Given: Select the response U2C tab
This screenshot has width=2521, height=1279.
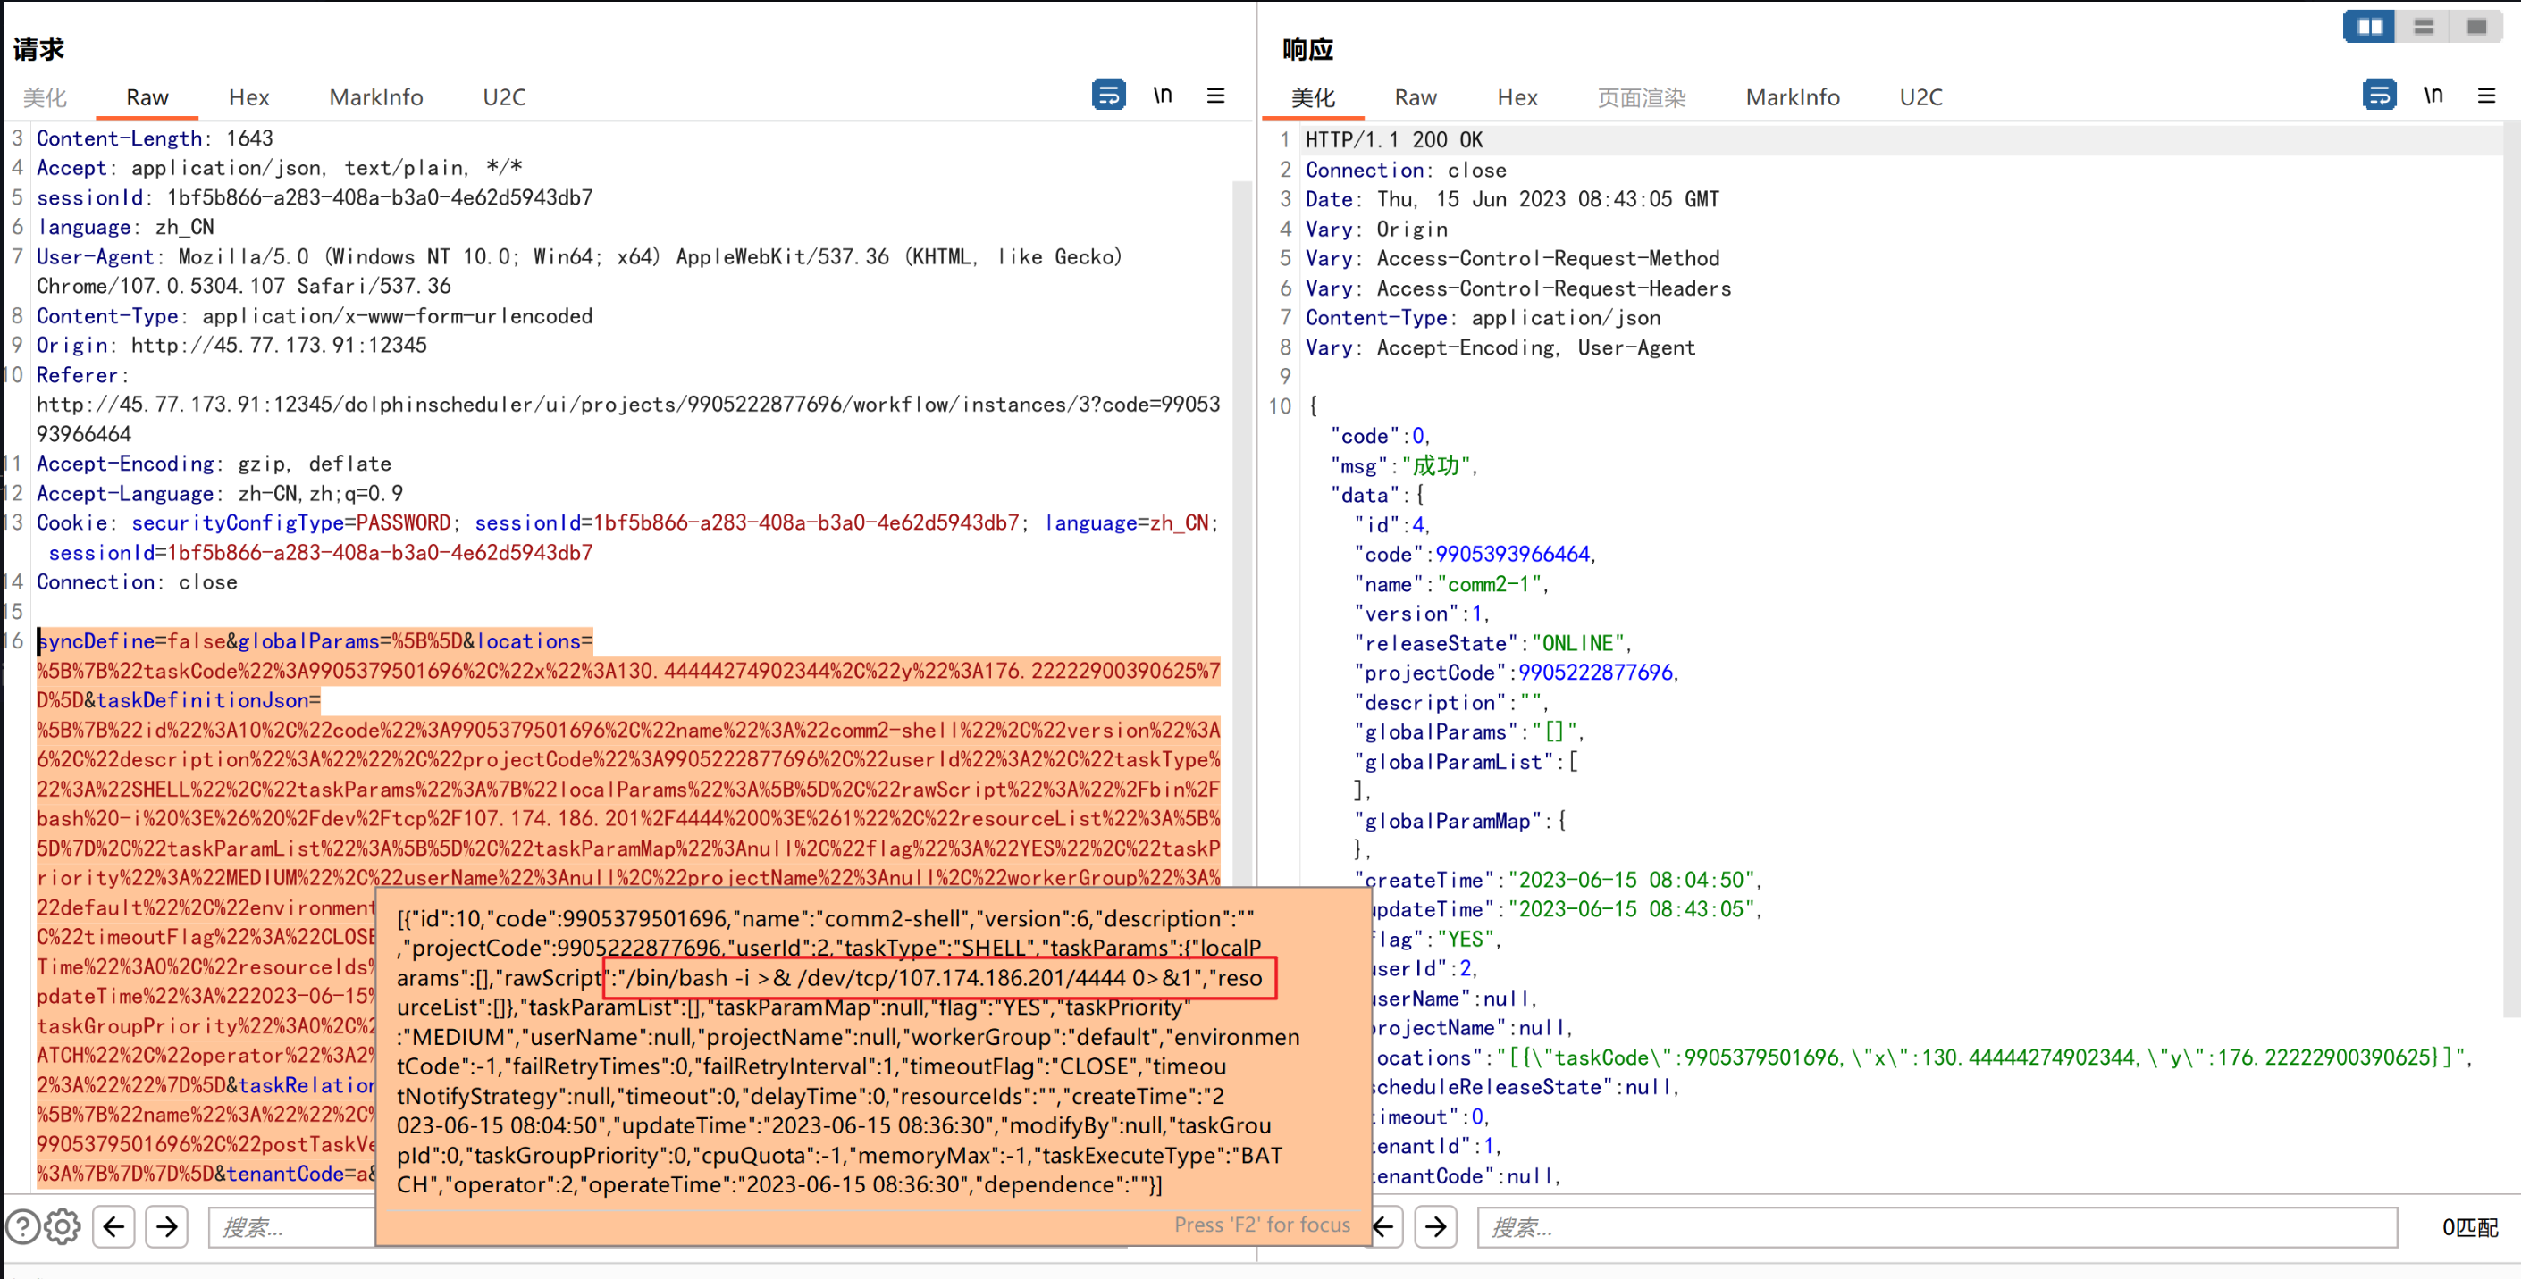Looking at the screenshot, I should point(1920,96).
